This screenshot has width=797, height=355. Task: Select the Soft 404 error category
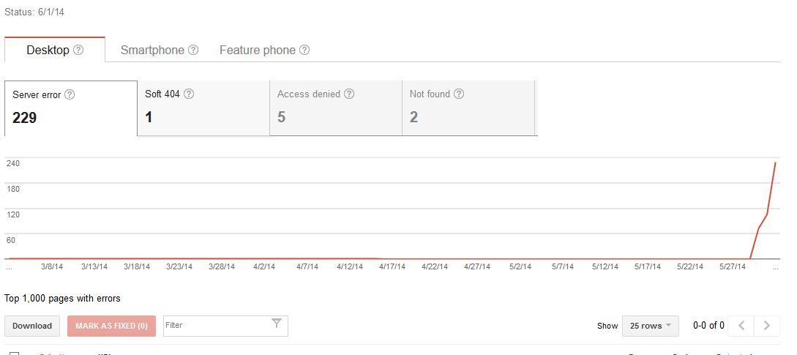[x=203, y=108]
